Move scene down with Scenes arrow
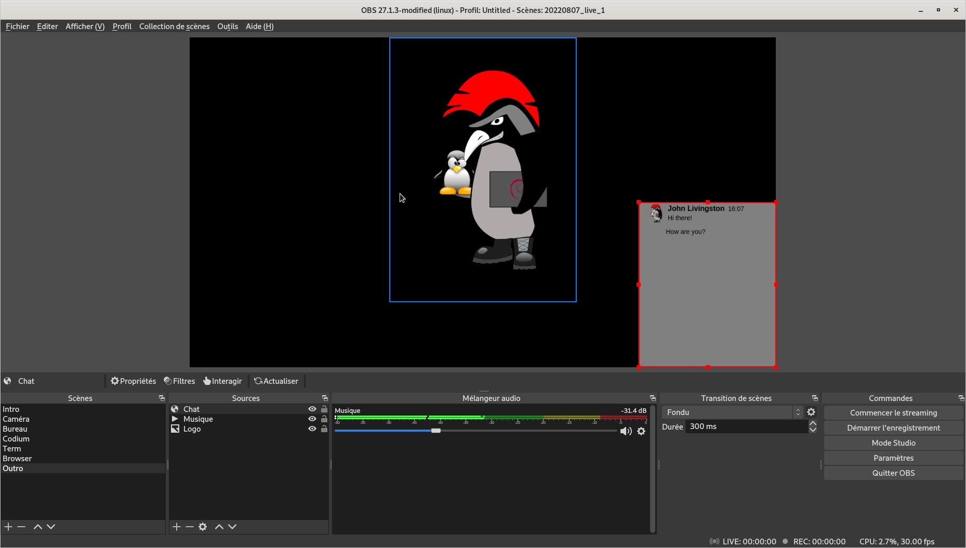Viewport: 966px width, 548px height. click(51, 527)
